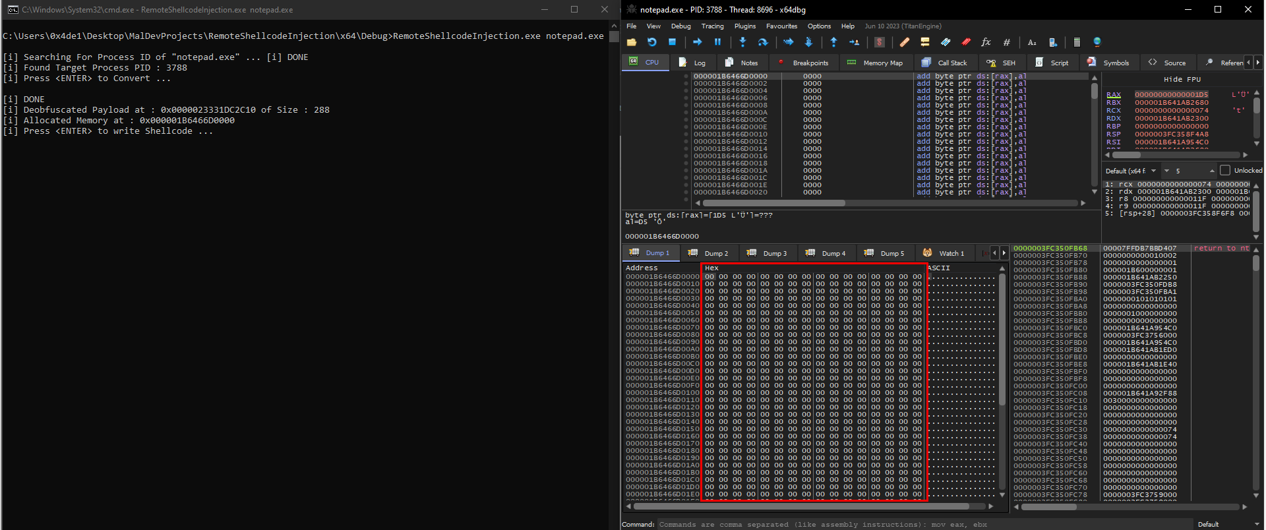The width and height of the screenshot is (1266, 530).
Task: Select the RSP register value 0000003FC358F4A8
Action: coord(1171,134)
